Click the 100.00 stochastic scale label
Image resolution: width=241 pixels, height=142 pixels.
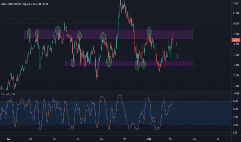[236, 93]
